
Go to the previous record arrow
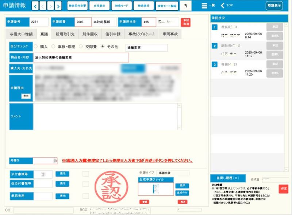43,5
